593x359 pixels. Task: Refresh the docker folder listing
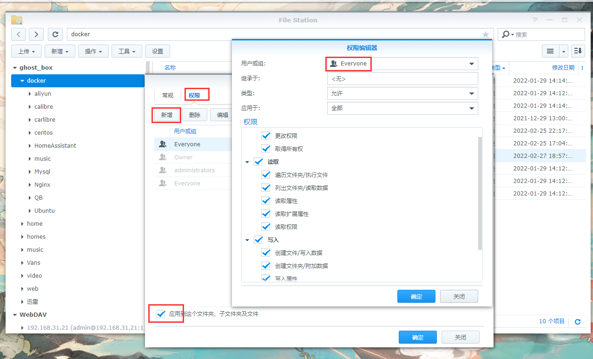(55, 34)
